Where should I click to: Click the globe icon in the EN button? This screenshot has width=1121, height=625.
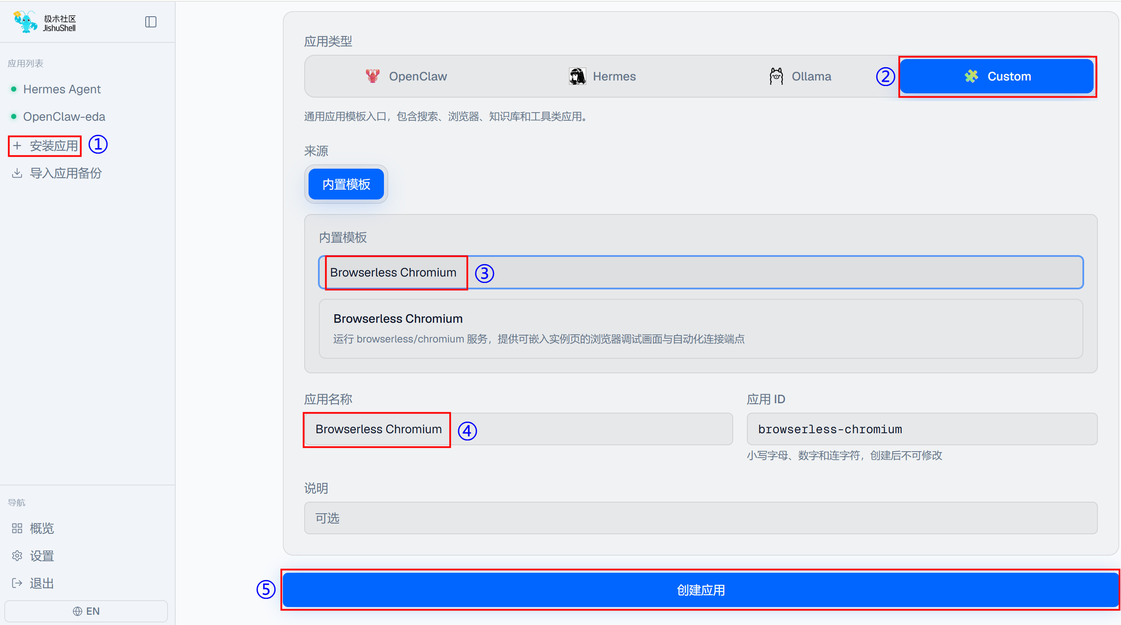point(78,611)
